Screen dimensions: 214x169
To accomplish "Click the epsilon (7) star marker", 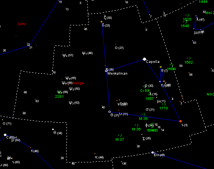I will tap(161, 67).
